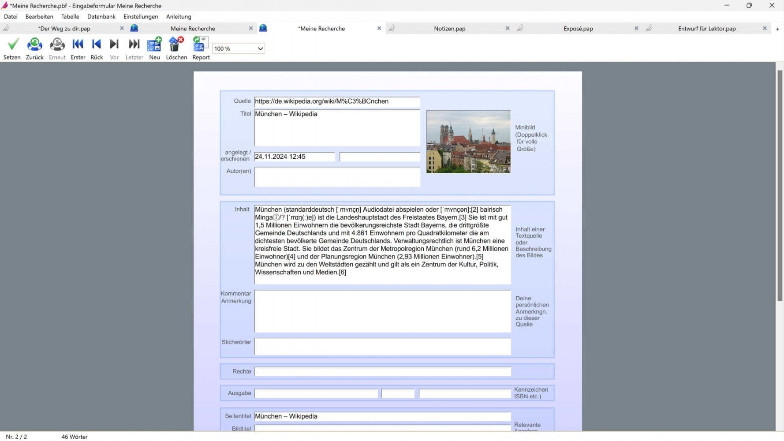
Task: Open the Einstellungen menu
Action: [x=140, y=16]
